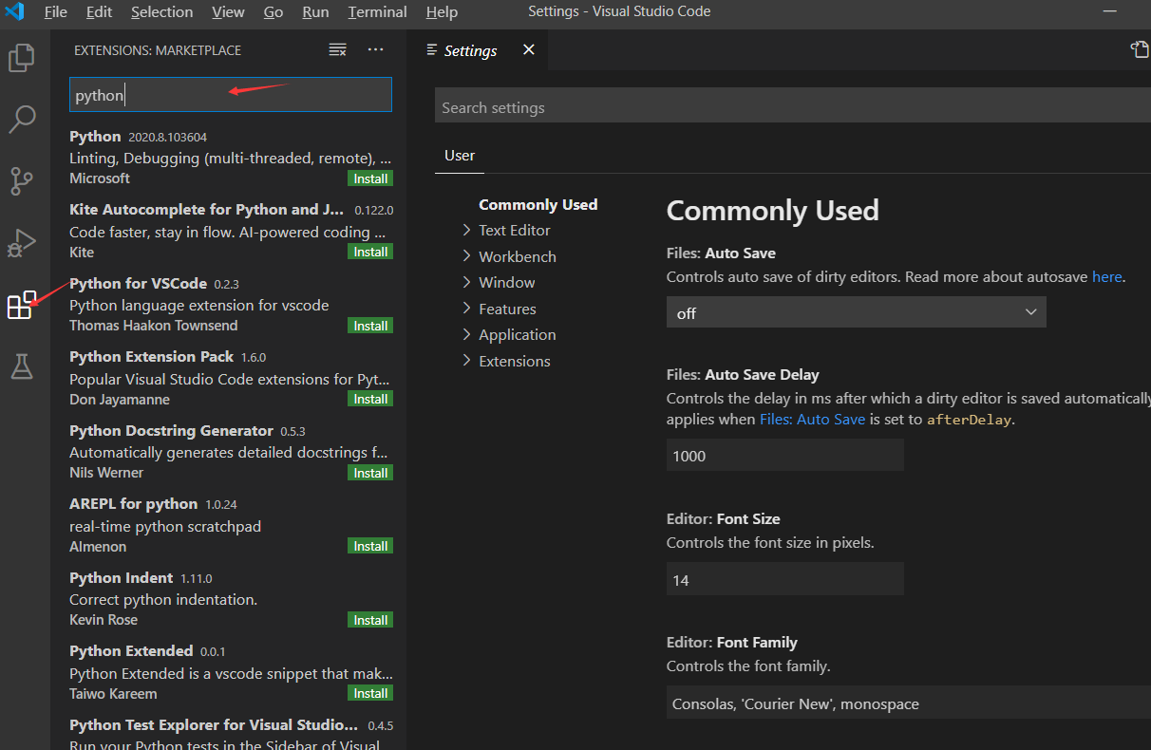Viewport: 1151px width, 750px height.
Task: Open Python Docstring Generator title
Action: click(171, 431)
